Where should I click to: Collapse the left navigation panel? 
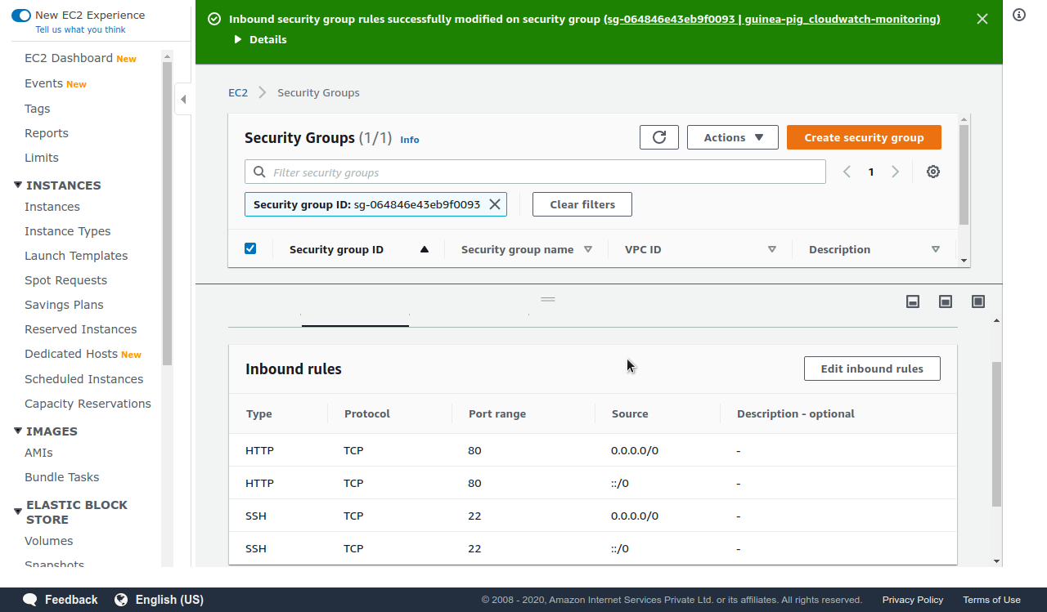[183, 100]
